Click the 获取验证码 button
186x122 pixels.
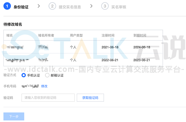click(90, 98)
